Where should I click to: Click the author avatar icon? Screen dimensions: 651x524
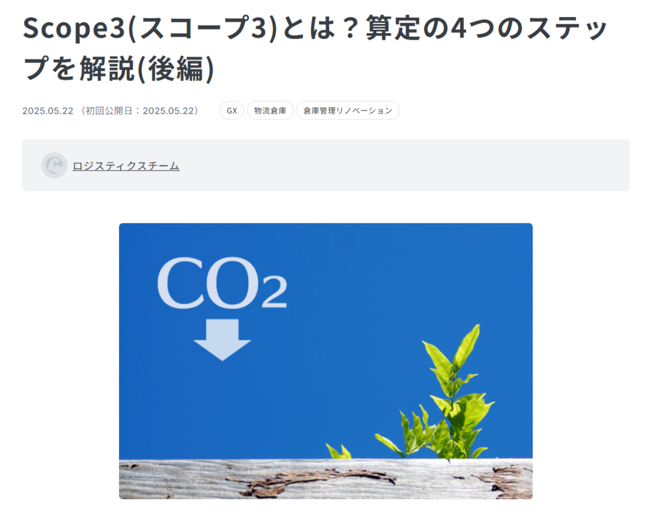tap(55, 165)
